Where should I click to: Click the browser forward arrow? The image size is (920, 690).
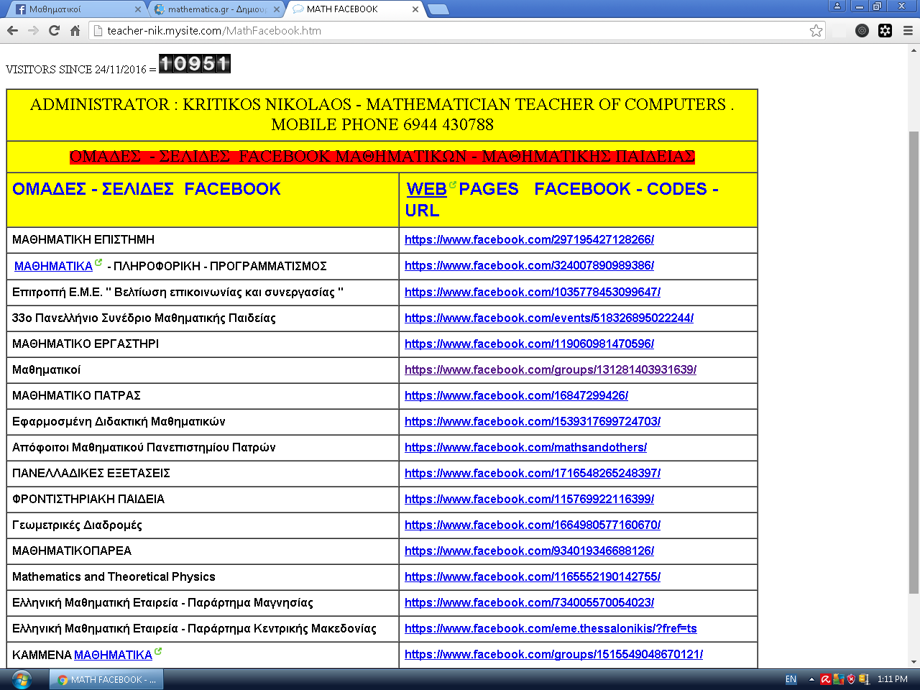pos(33,31)
